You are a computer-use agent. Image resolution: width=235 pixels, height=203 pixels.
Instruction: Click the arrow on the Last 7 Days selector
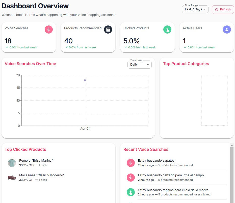coord(205,9)
